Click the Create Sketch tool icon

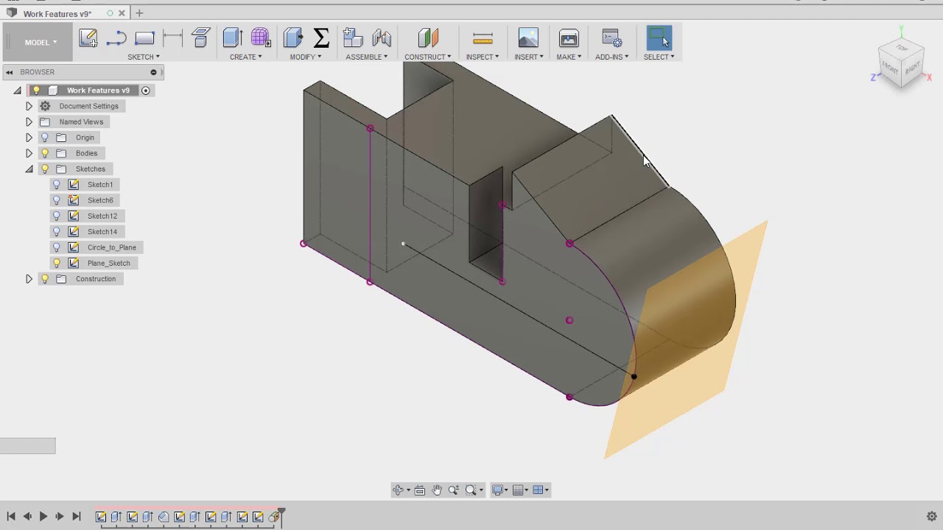point(88,38)
